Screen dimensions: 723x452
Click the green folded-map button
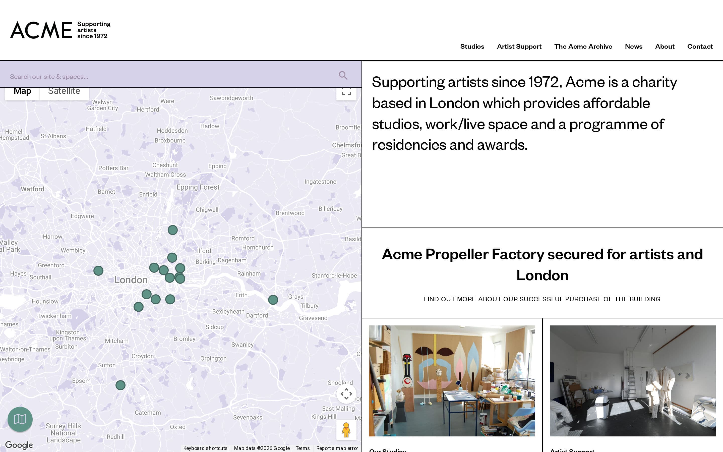click(20, 419)
